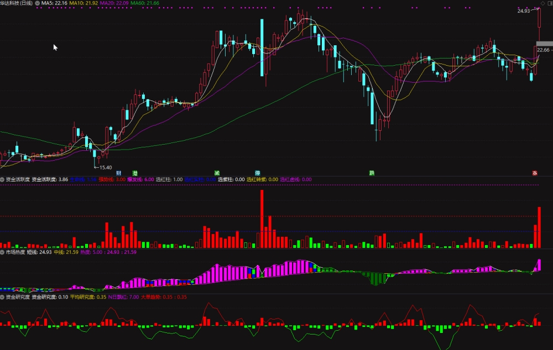The height and width of the screenshot is (350, 553).
Task: Click the gray price marker above 22.66
Action: click(x=545, y=44)
